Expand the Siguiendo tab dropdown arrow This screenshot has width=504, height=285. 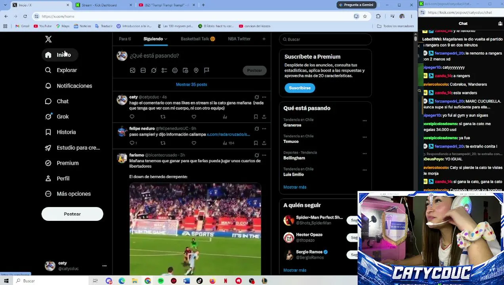tap(166, 39)
